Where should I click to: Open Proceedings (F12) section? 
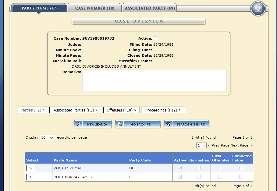click(x=163, y=110)
